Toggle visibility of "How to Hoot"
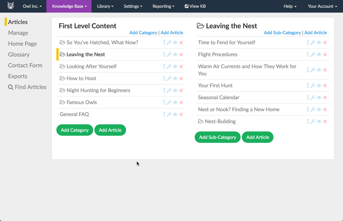The width and height of the screenshot is (343, 221). click(175, 78)
